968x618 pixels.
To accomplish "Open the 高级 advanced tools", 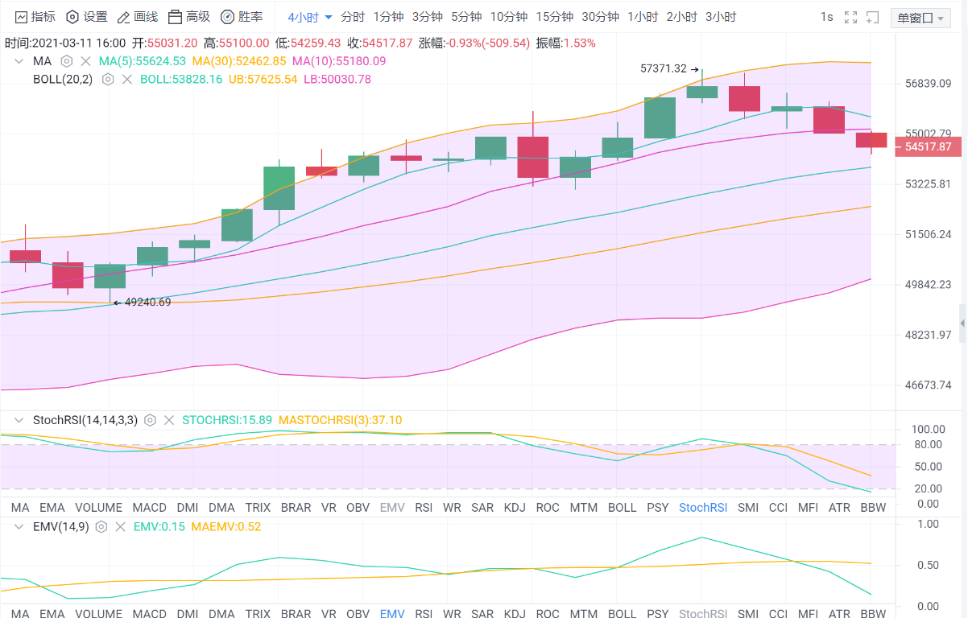I will [x=188, y=17].
